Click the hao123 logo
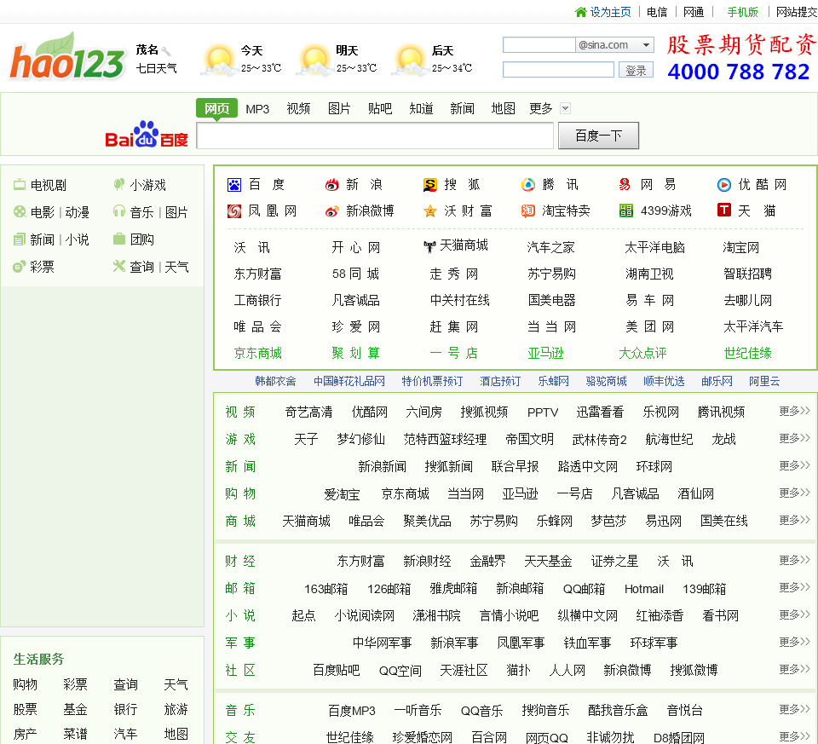 click(66, 58)
